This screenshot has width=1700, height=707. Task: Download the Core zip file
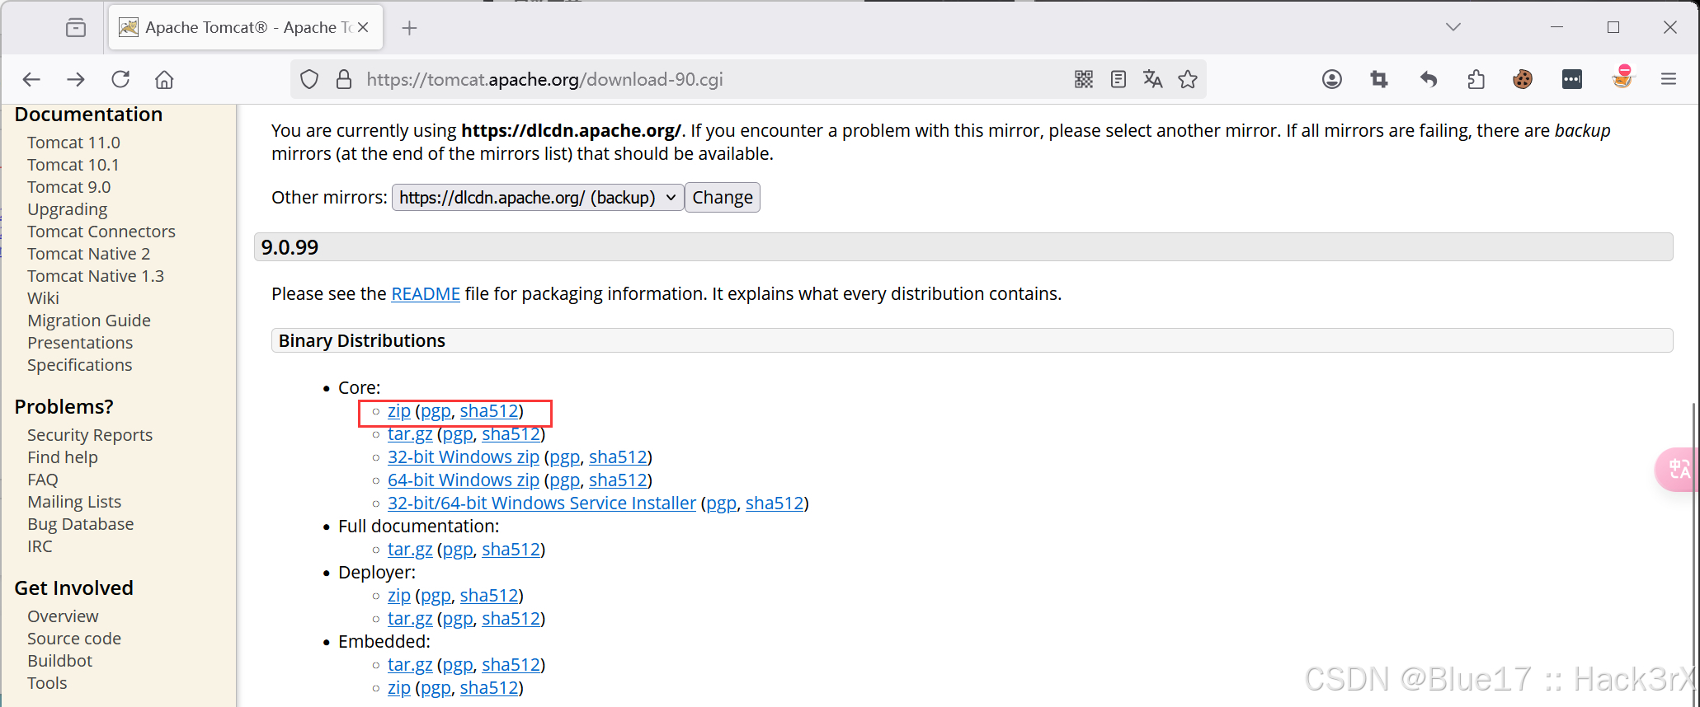click(399, 411)
